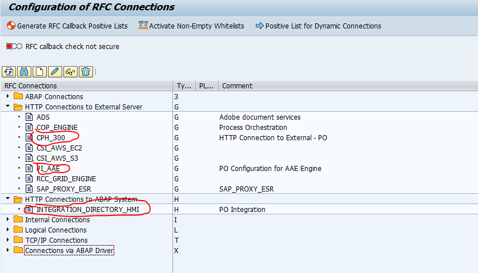The width and height of the screenshot is (478, 273).
Task: Select the CPH_300 connection
Action: [x=51, y=137]
